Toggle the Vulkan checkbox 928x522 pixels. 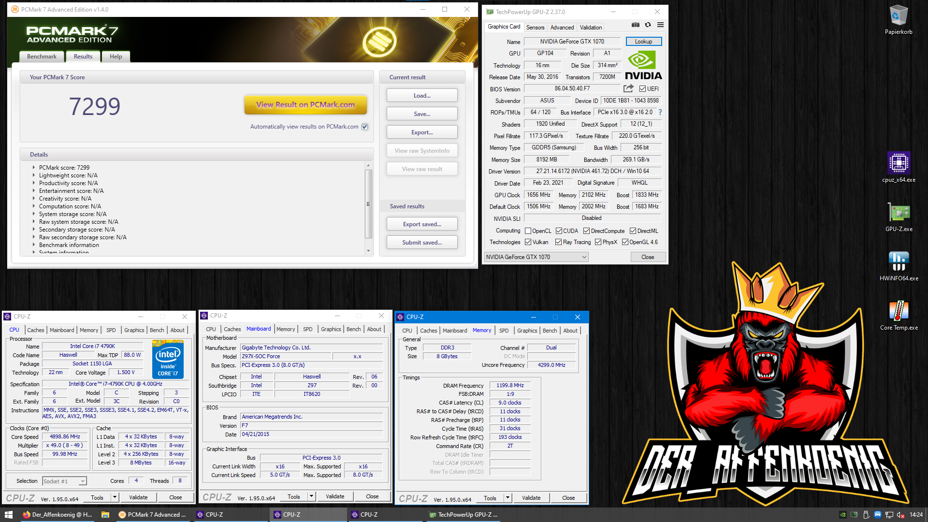[x=528, y=242]
